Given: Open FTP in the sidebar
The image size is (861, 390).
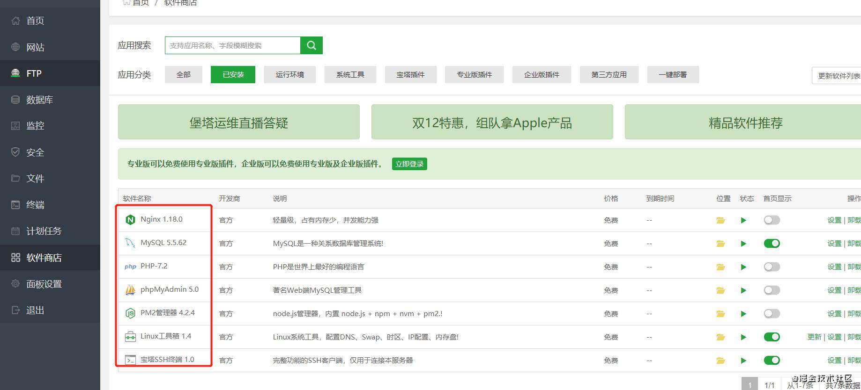Looking at the screenshot, I should tap(50, 73).
